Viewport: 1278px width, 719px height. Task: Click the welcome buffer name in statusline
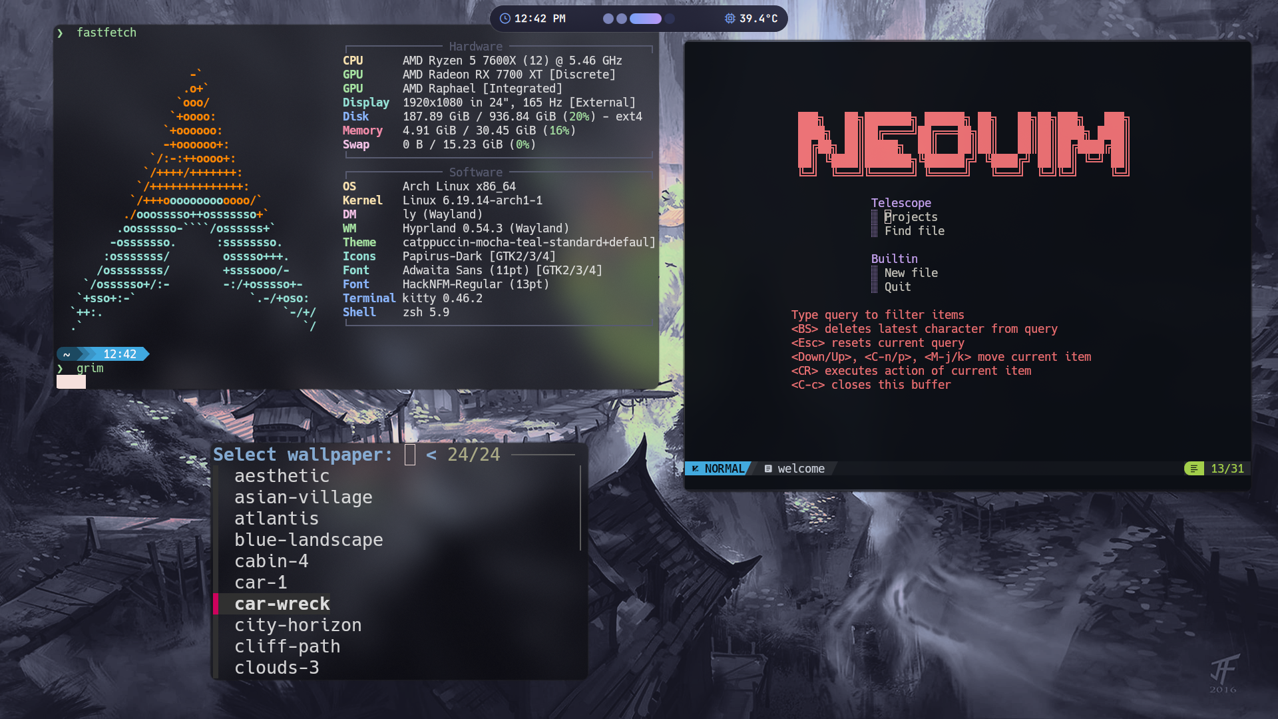tap(801, 469)
